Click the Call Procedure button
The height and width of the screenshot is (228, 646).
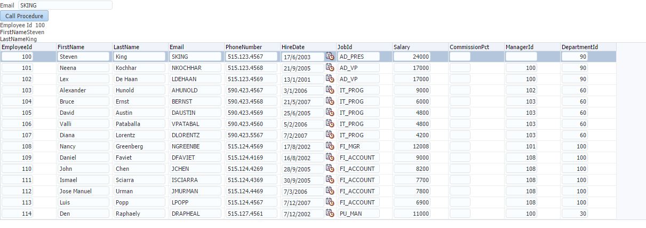click(x=24, y=16)
